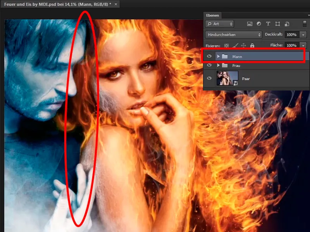Open the Deckkraft slider dropdown arrow
The image size is (310, 232).
pyautogui.click(x=303, y=35)
